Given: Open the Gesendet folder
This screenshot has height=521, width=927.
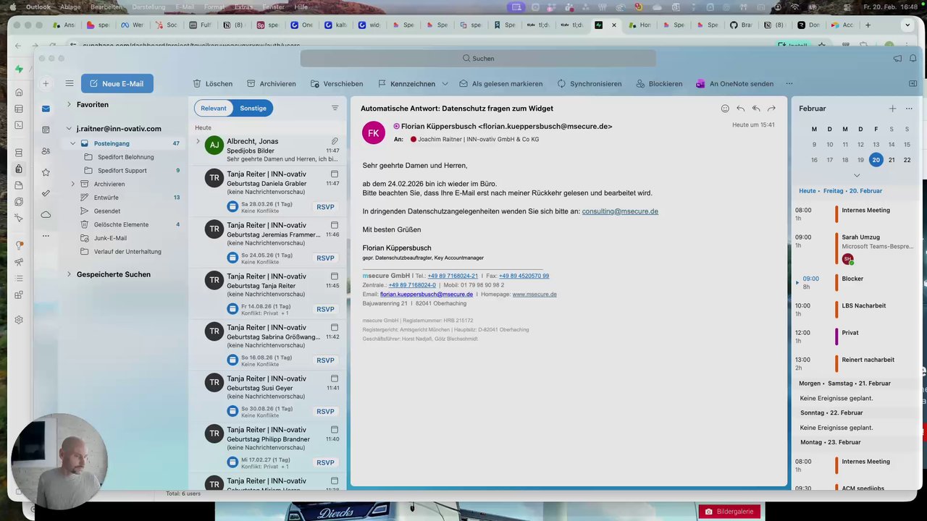Looking at the screenshot, I should click(107, 211).
